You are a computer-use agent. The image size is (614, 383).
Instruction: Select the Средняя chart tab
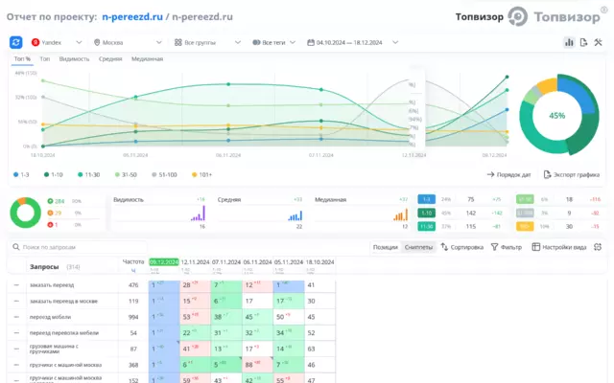pyautogui.click(x=110, y=59)
